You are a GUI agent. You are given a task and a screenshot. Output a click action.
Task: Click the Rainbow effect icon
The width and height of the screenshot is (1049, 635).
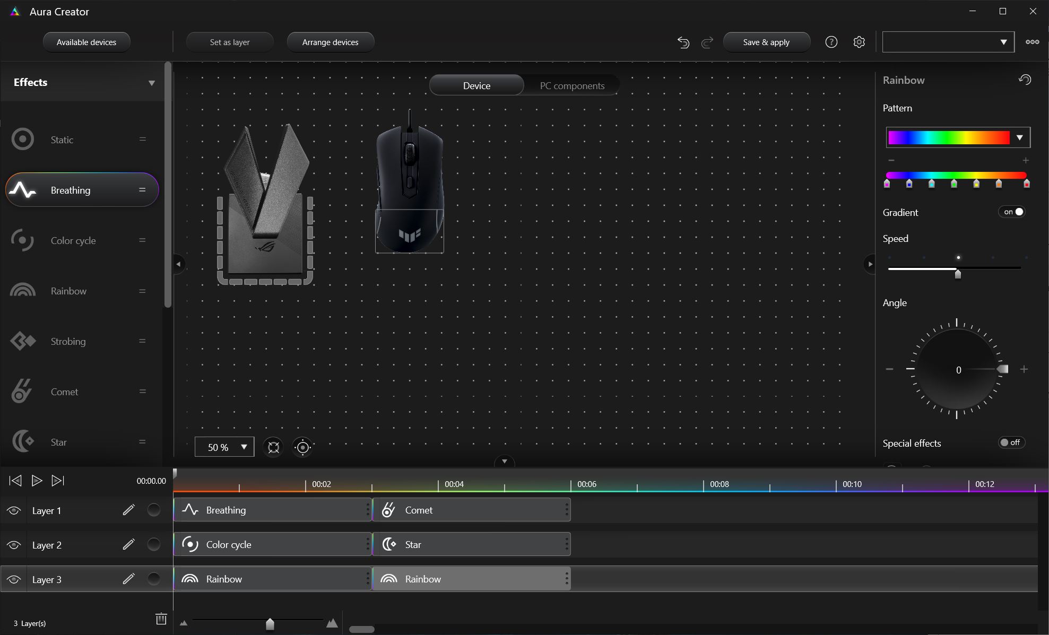click(x=22, y=291)
